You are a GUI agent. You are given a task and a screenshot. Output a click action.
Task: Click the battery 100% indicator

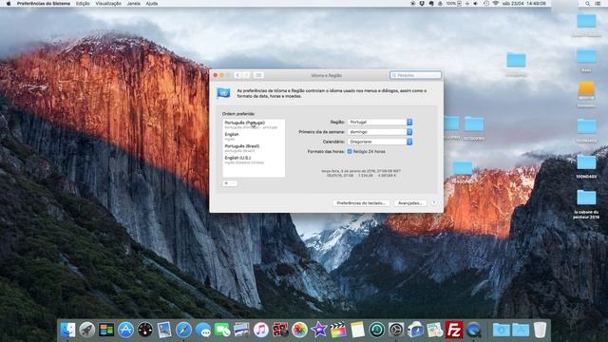(453, 4)
